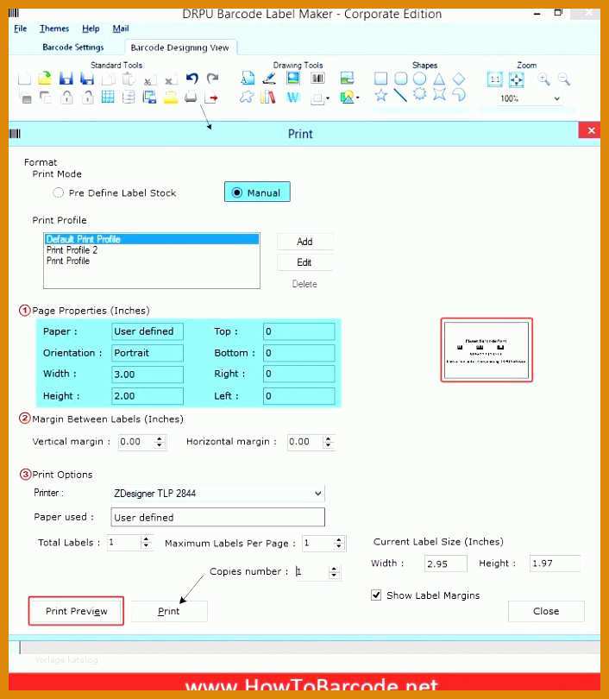Select the Pre Define Label Stock radio button

(x=58, y=192)
